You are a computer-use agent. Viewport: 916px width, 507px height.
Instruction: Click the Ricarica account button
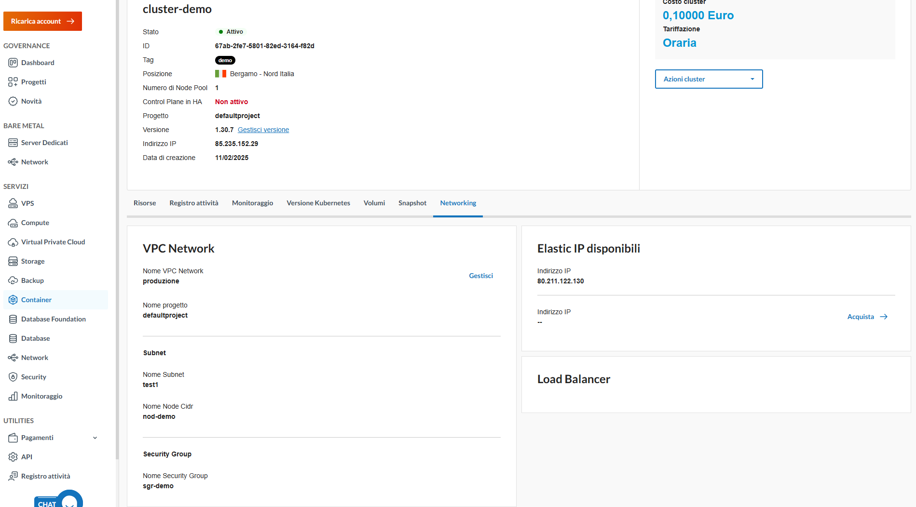42,21
